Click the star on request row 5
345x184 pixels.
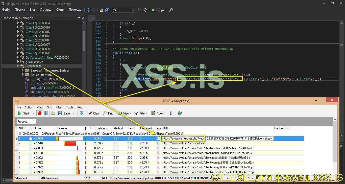point(31,158)
